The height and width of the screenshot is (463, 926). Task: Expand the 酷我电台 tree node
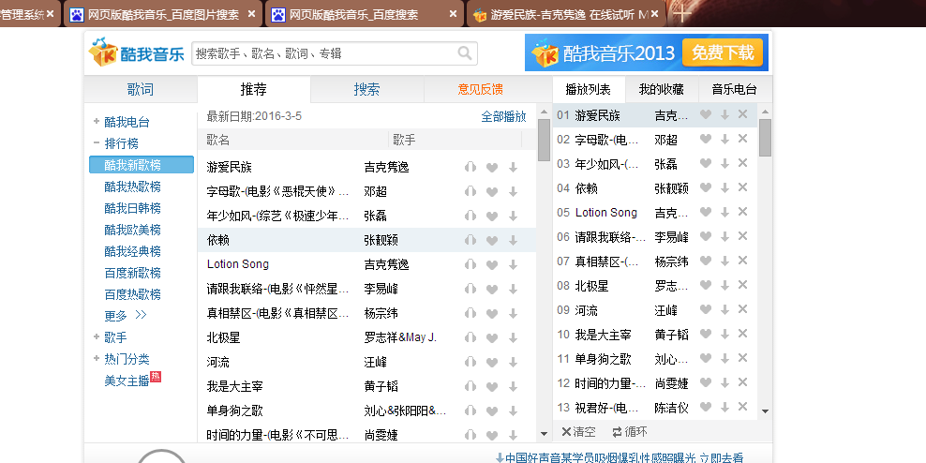[x=97, y=122]
